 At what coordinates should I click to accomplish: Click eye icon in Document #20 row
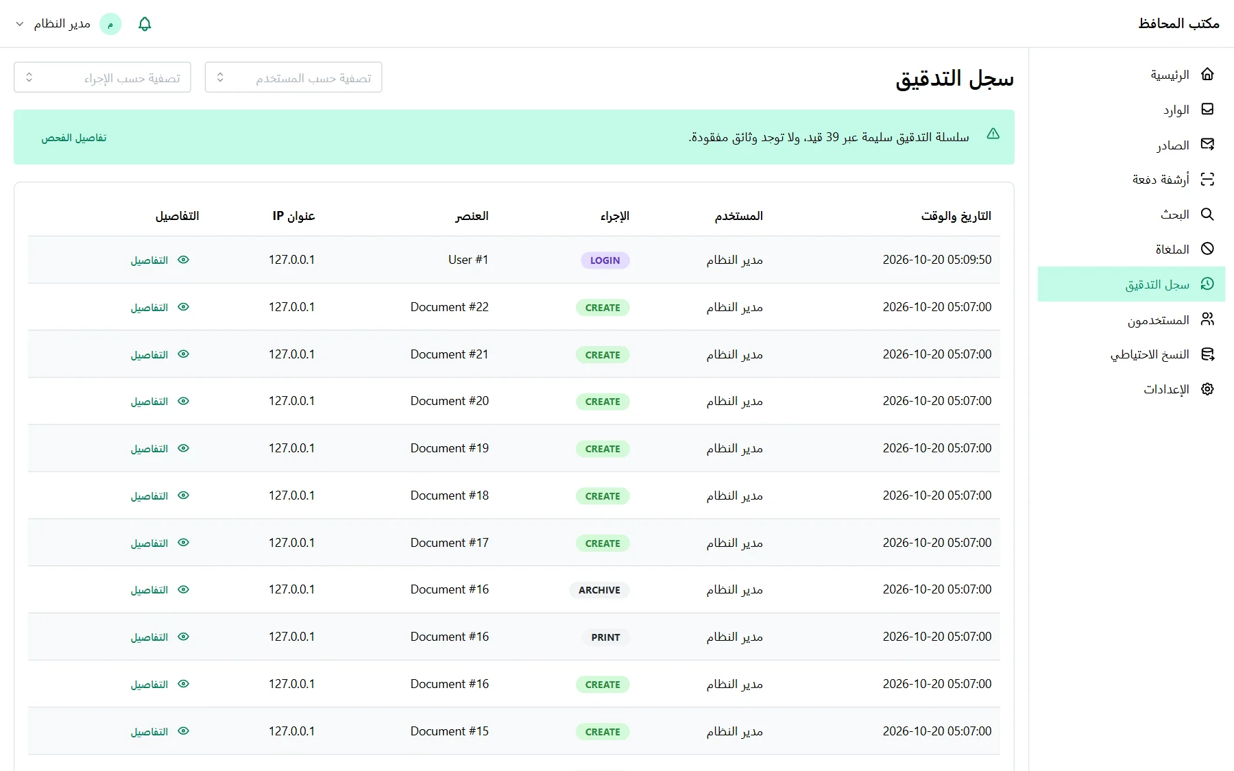point(183,401)
